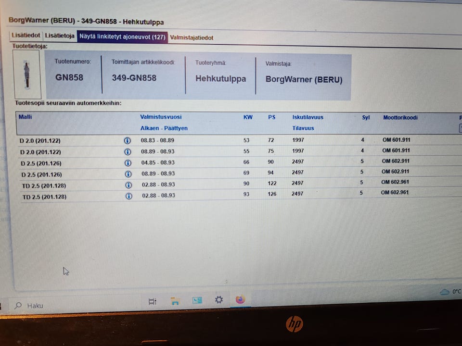Click engine code OM 601.911 in 53 kW row
Image resolution: width=462 pixels, height=346 pixels.
click(x=396, y=140)
